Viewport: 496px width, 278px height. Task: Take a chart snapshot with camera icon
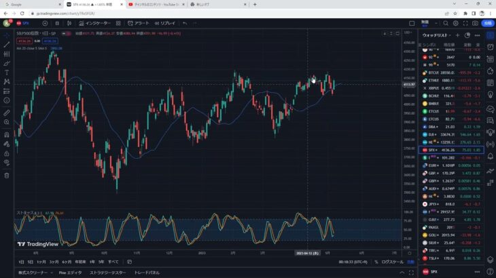[475, 23]
